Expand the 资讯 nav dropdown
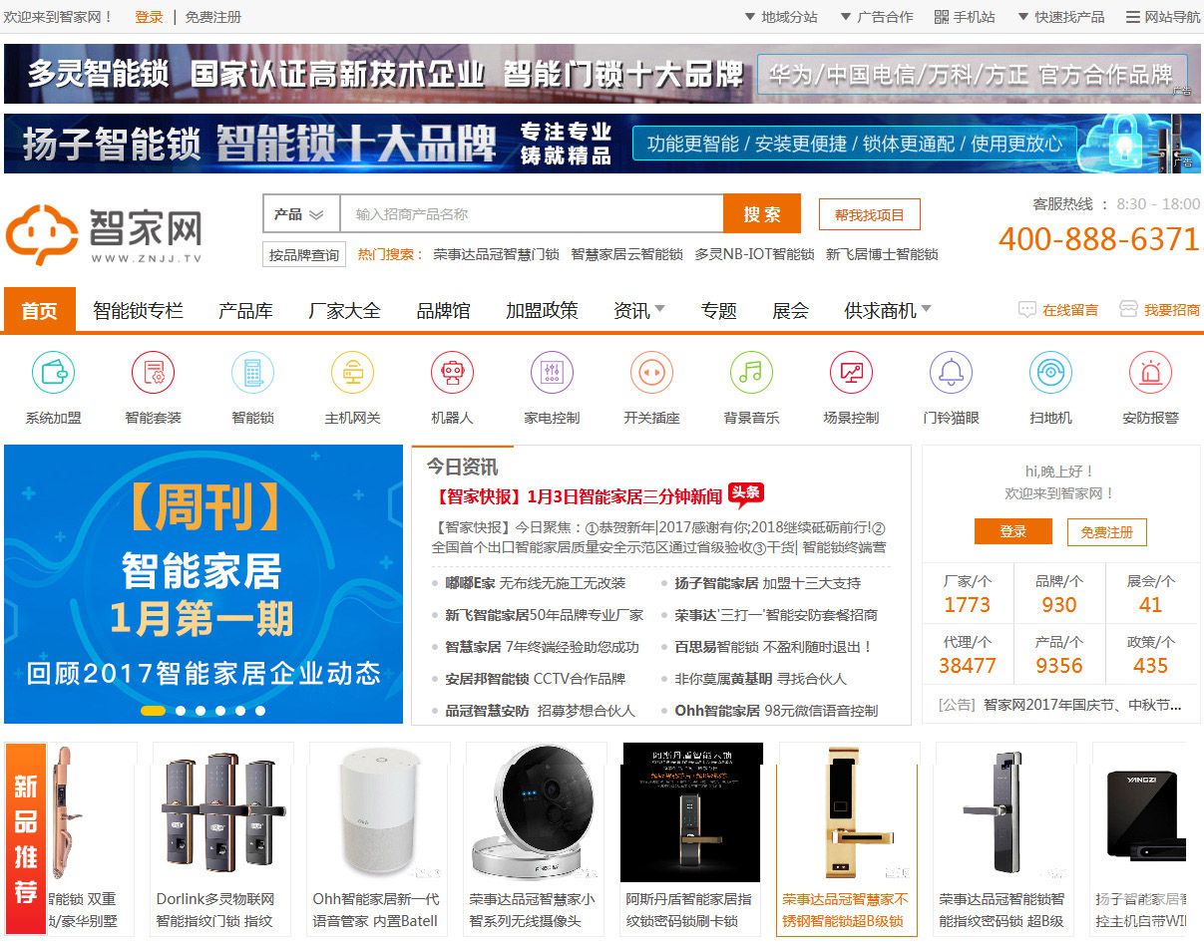 [639, 310]
